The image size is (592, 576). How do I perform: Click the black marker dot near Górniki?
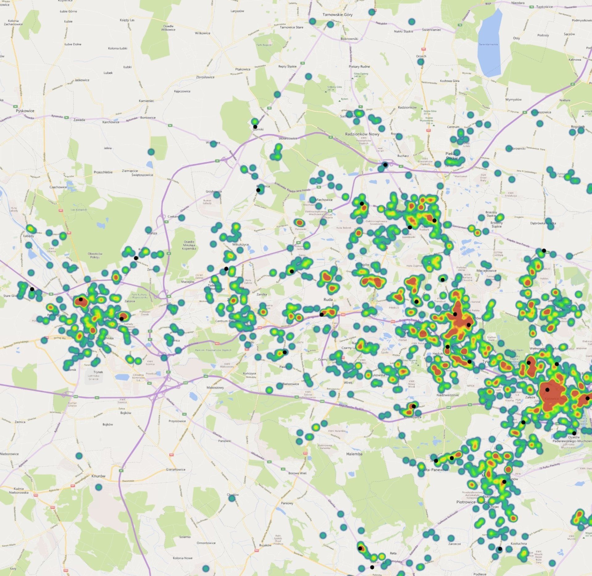tap(255, 127)
